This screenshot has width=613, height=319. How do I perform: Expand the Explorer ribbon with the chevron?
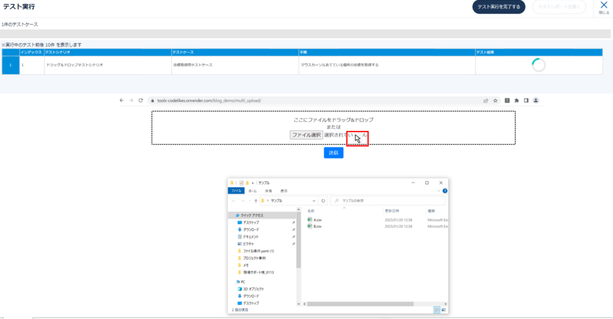pyautogui.click(x=439, y=190)
